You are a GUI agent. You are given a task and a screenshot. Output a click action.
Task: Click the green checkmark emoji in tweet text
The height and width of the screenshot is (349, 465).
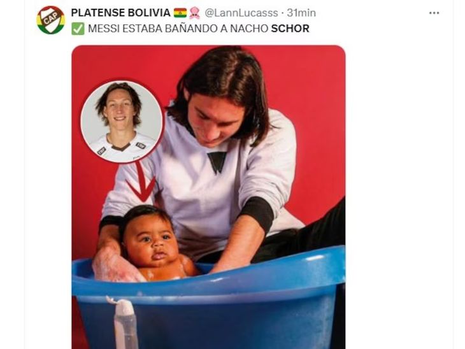tap(78, 29)
